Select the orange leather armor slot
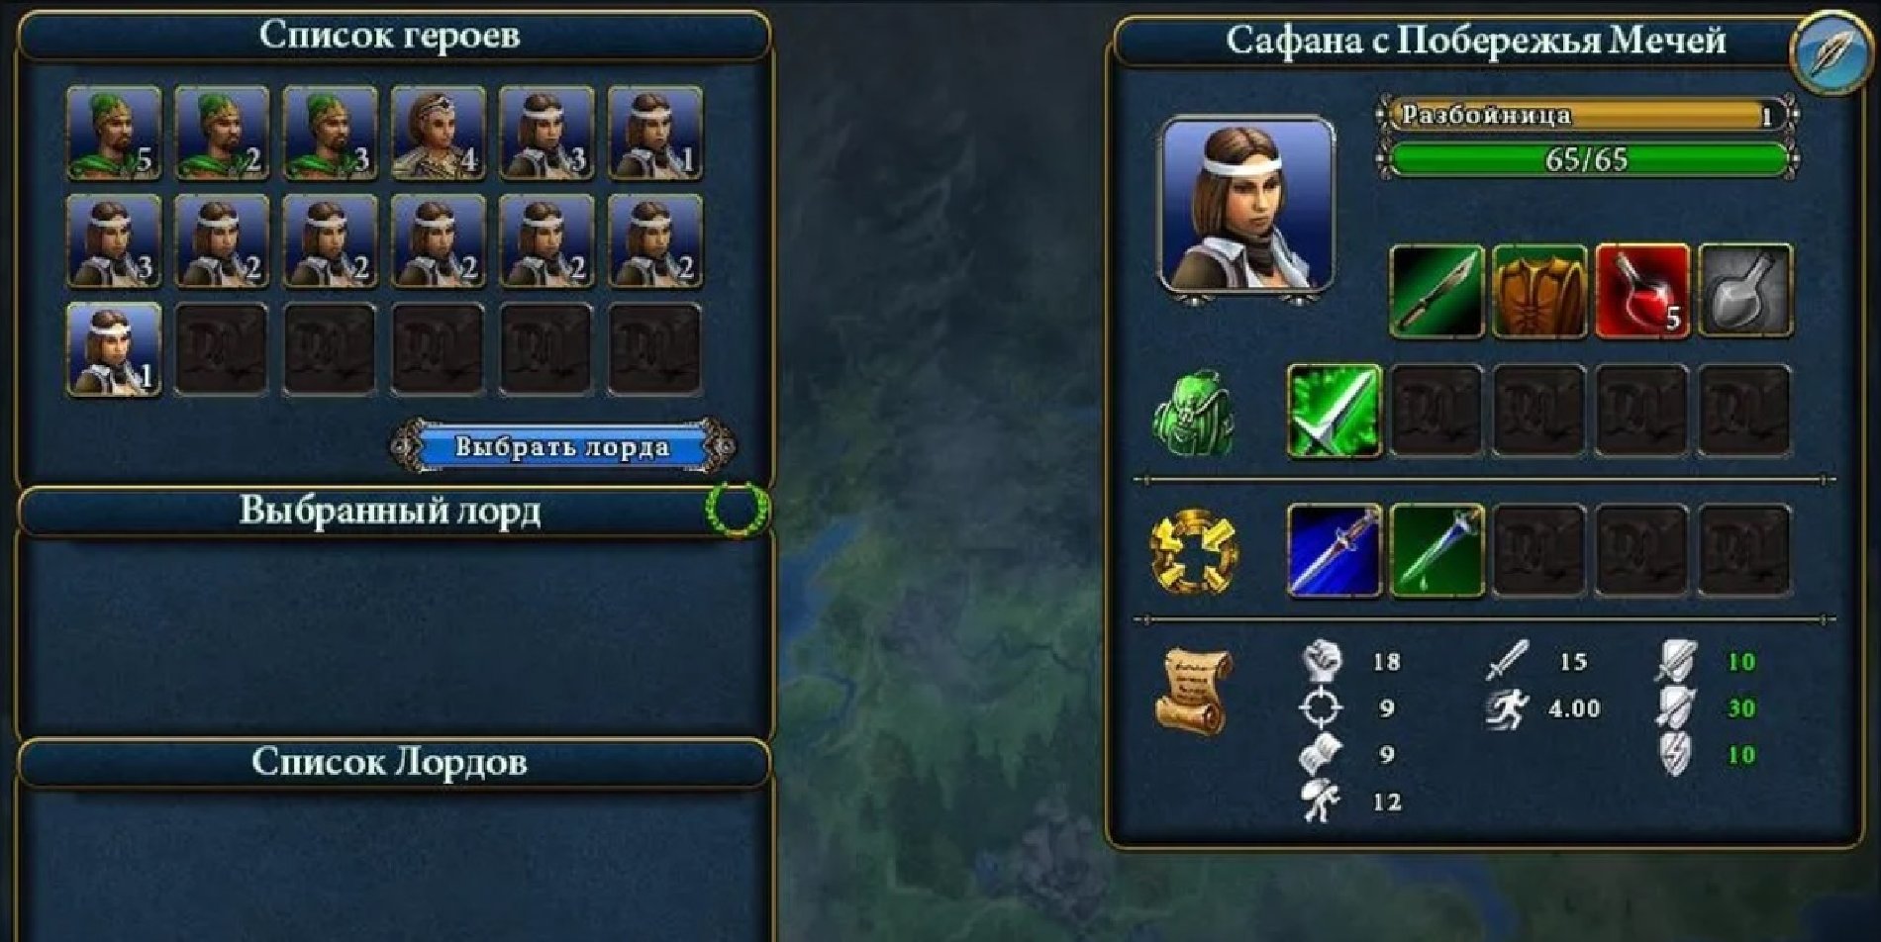1881x942 pixels. point(1539,291)
